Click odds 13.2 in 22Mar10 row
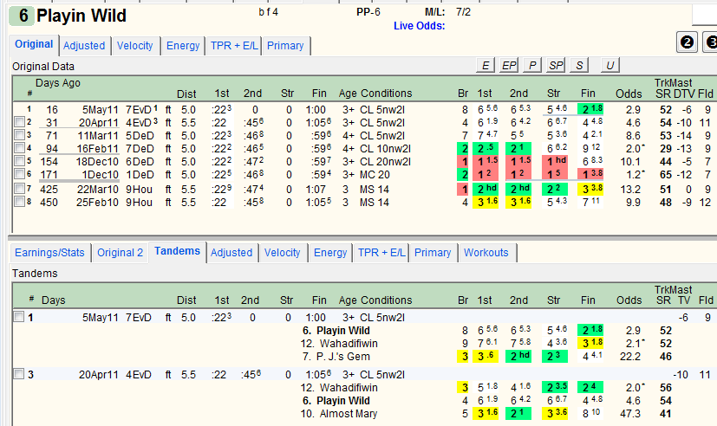717x426 pixels. [x=630, y=190]
